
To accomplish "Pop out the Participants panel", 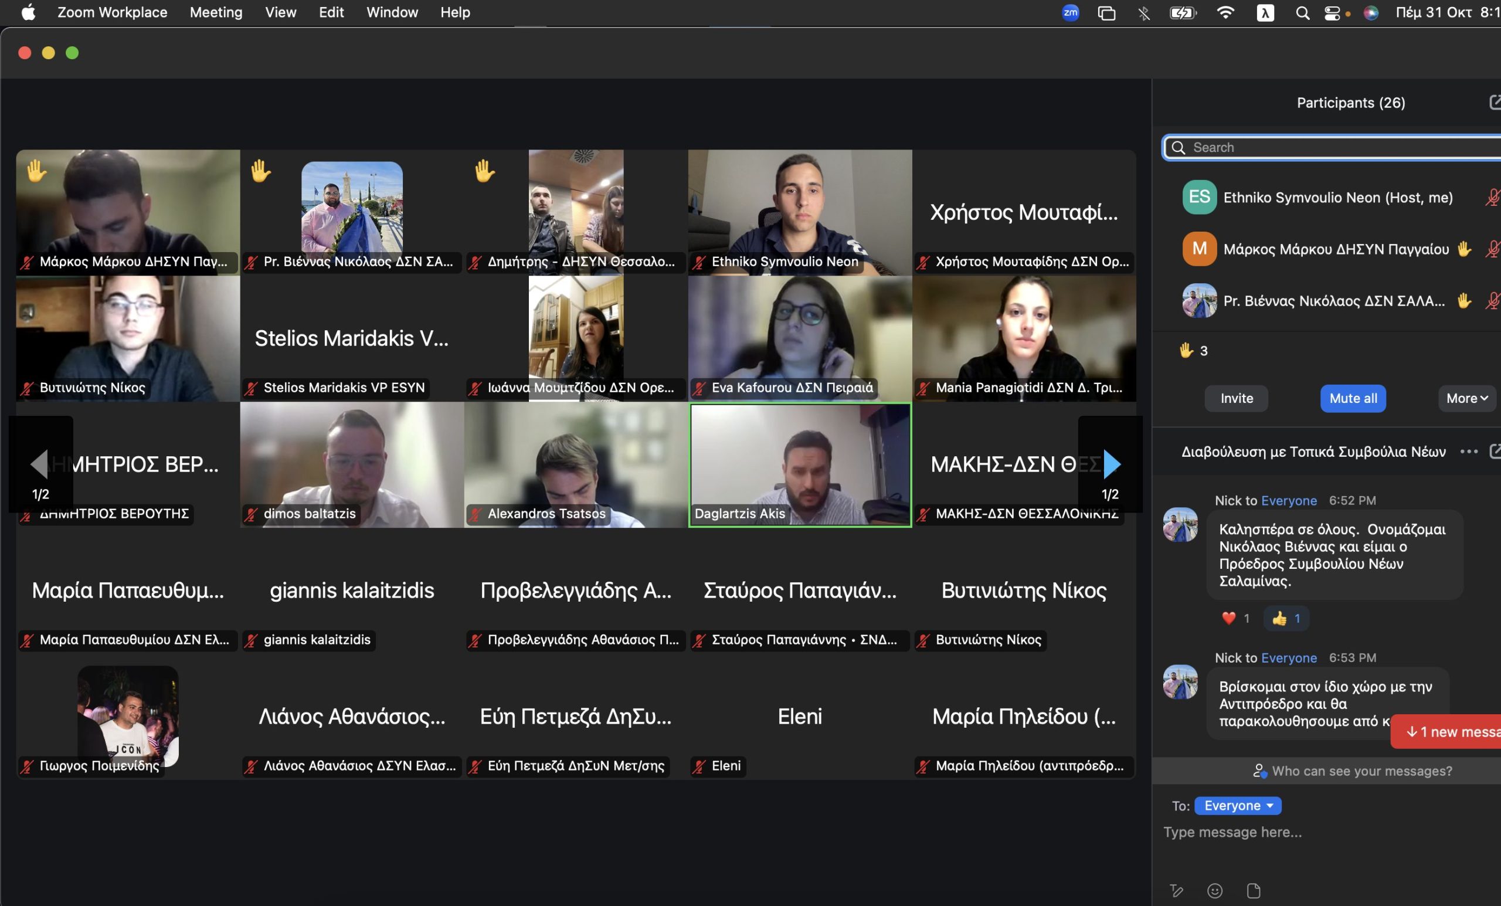I will click(1495, 103).
